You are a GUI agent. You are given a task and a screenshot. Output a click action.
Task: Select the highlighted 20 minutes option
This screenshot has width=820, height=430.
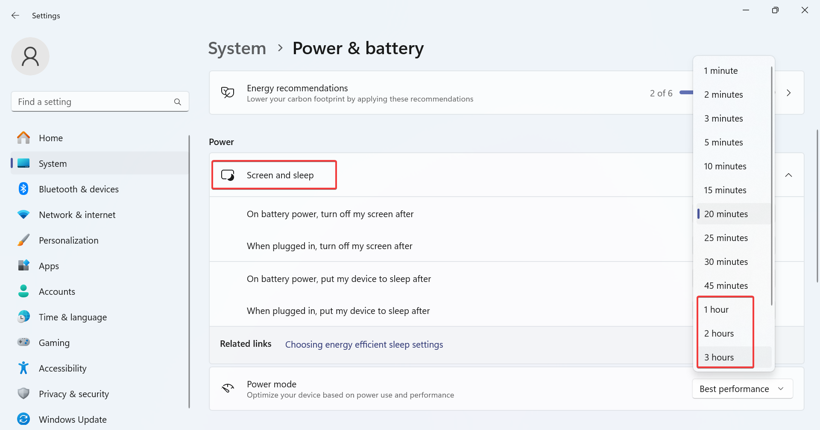tap(734, 214)
